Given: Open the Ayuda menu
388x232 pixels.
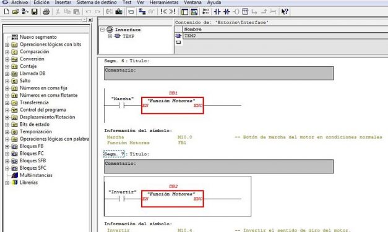Looking at the screenshot, I should (214, 2).
